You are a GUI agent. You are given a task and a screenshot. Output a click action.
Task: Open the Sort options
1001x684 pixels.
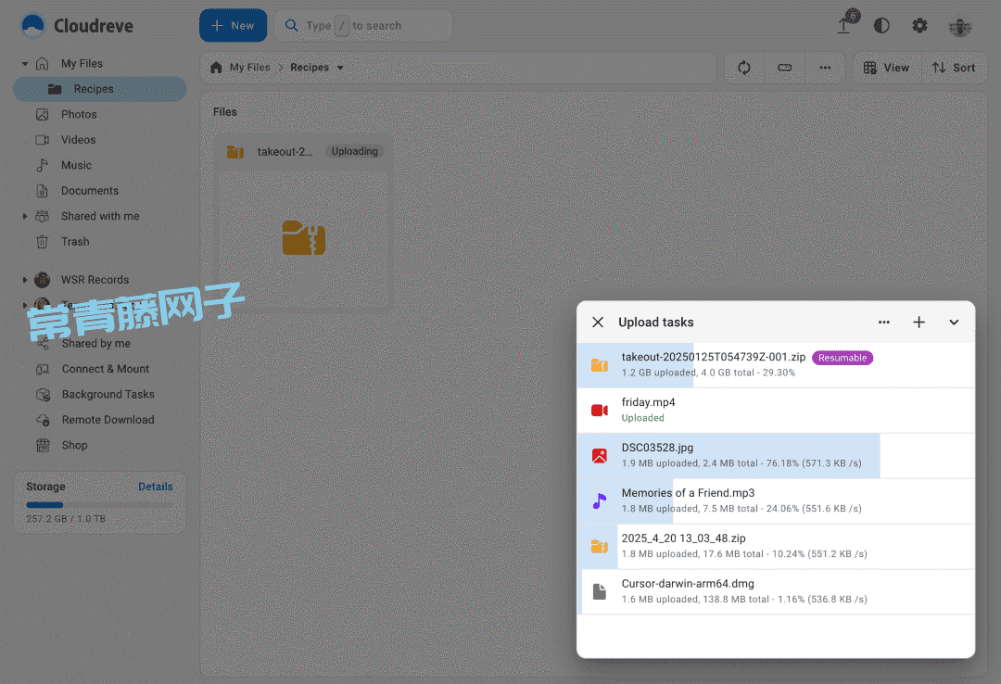[x=954, y=68]
